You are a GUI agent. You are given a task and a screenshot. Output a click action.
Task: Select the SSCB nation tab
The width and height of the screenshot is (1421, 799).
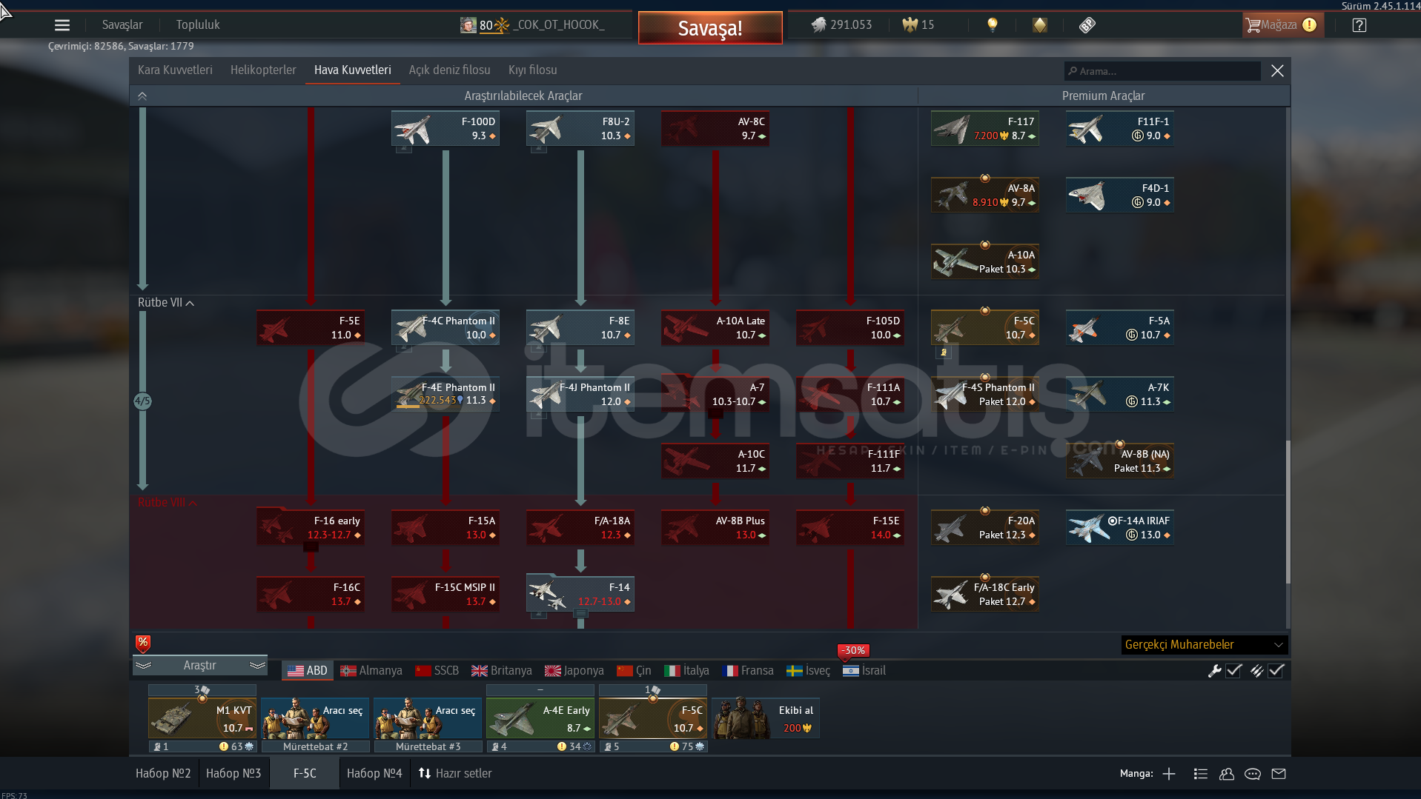point(437,671)
